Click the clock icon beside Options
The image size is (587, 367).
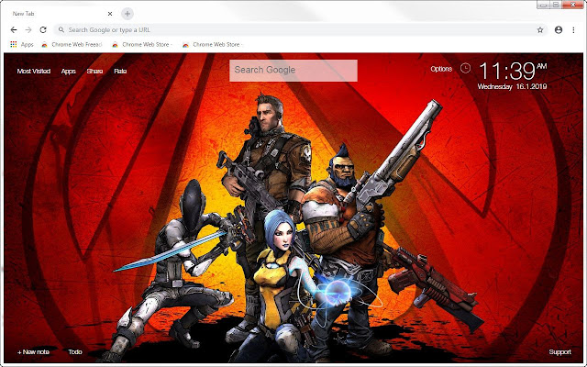[465, 68]
